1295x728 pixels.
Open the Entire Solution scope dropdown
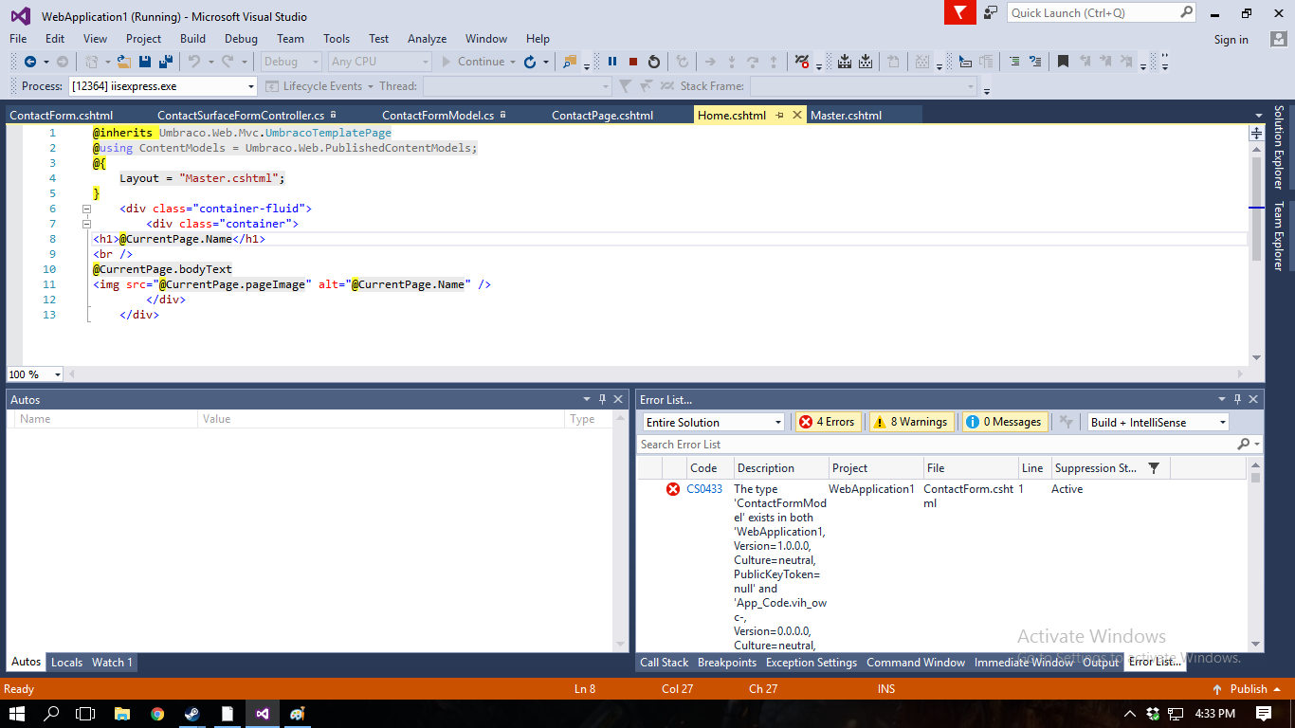coord(714,422)
